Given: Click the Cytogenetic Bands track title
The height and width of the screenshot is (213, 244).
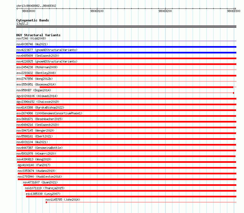Looking at the screenshot, I should click(33, 20).
